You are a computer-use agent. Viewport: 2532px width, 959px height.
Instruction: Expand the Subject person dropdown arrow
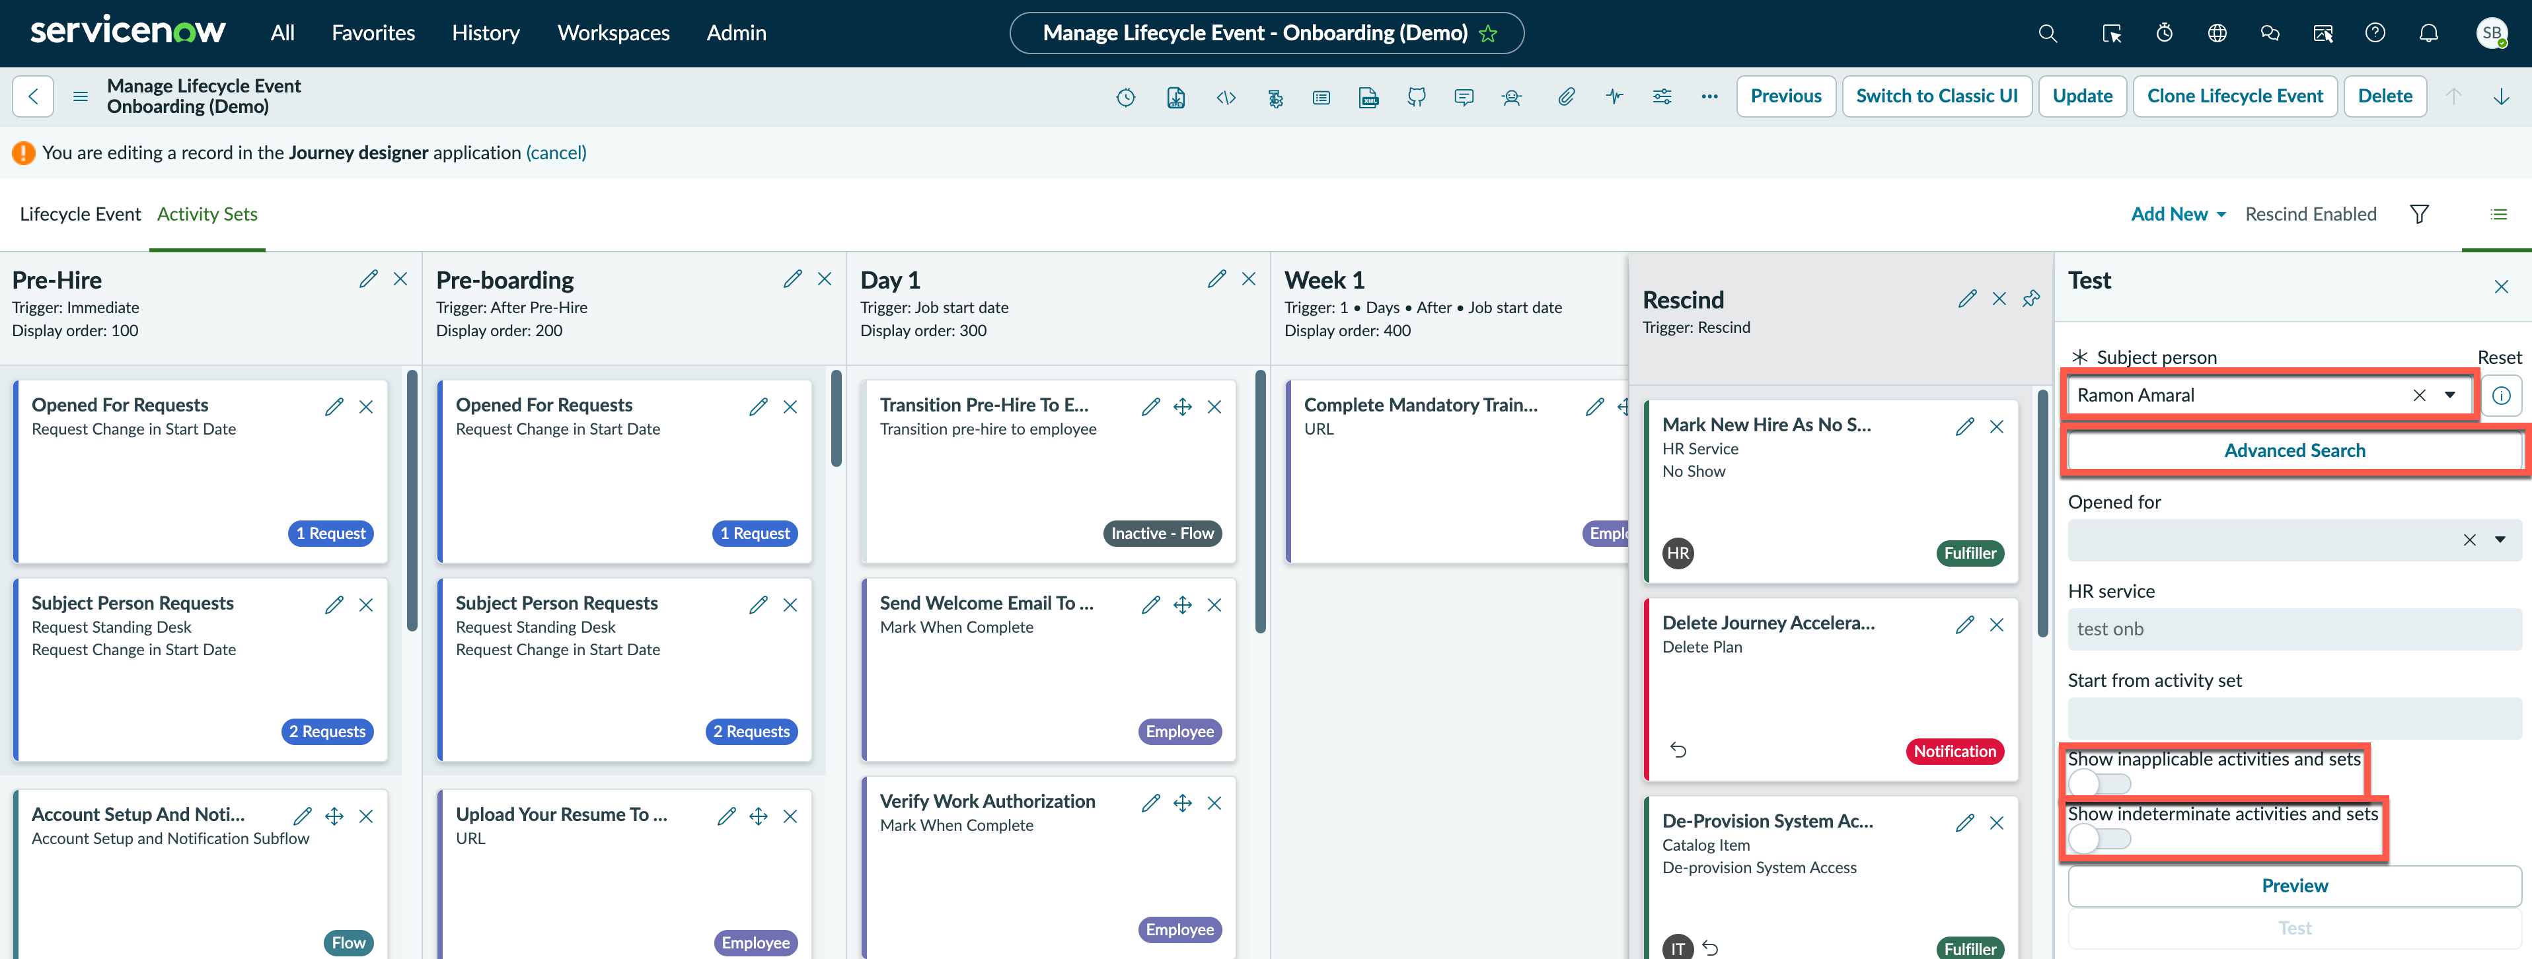(2449, 395)
